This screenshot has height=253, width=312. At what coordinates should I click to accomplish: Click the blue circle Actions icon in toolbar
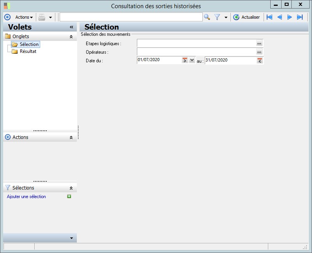coord(7,17)
